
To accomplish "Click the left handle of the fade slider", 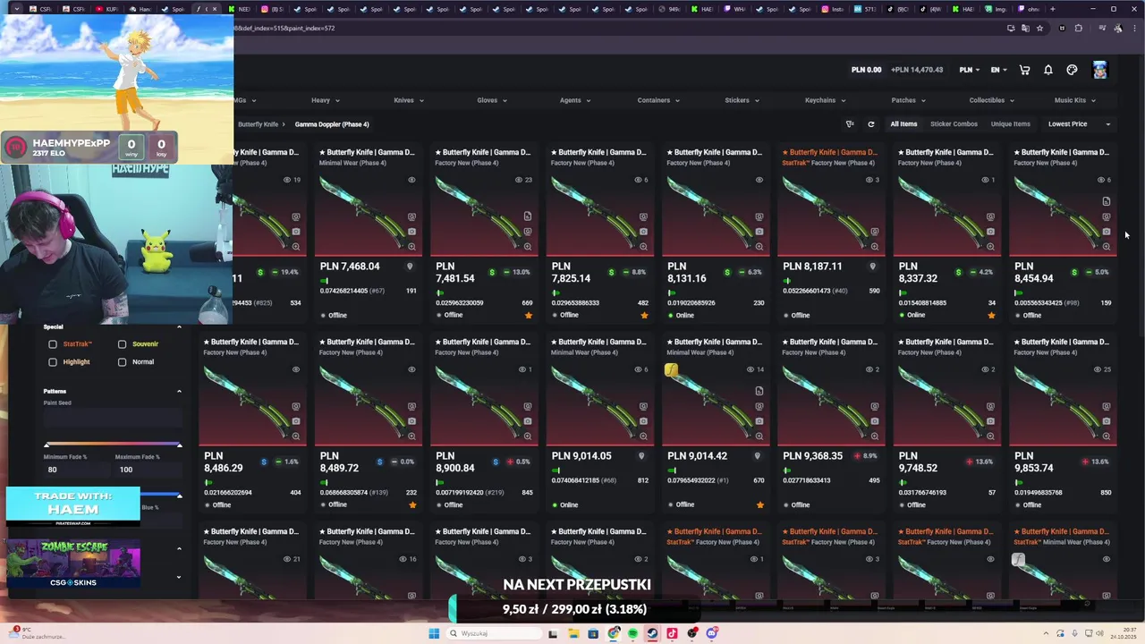I will point(47,445).
